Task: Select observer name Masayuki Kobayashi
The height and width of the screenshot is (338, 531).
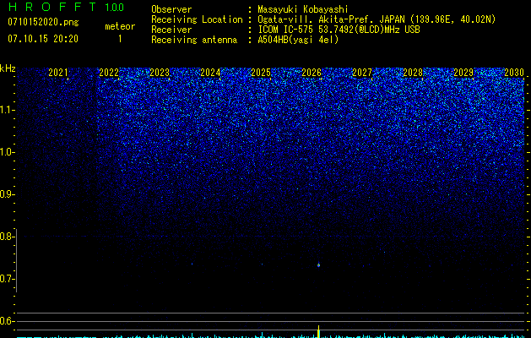Action: coord(303,9)
